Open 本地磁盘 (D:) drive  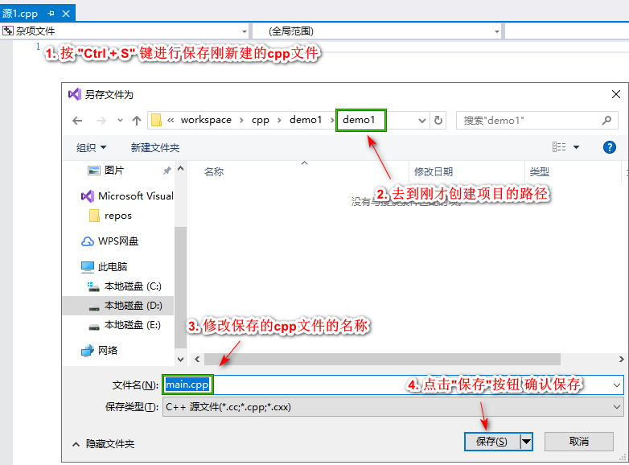tap(118, 306)
